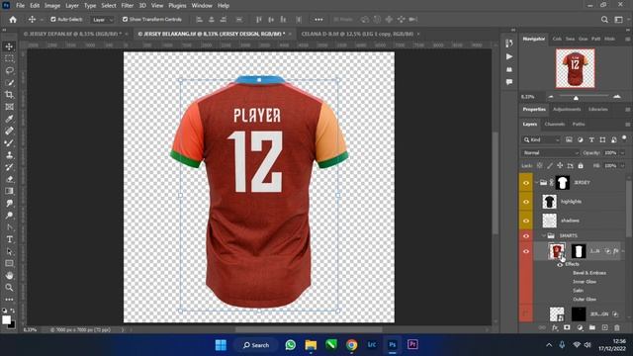Select the Zoom tool in the toolbox

(9, 288)
